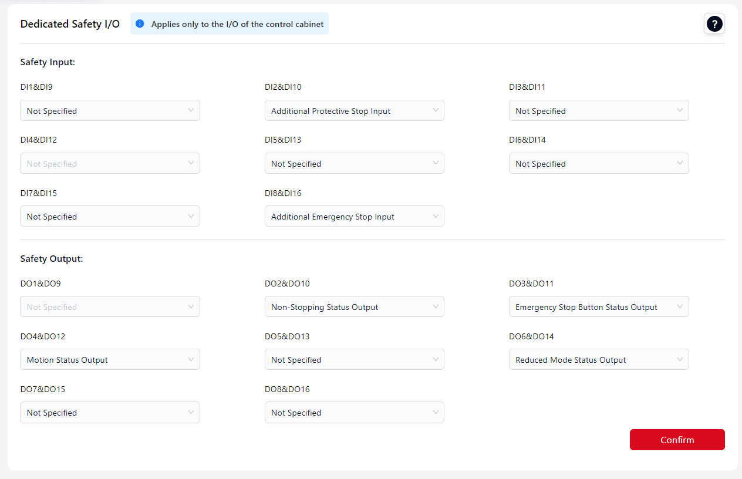Open DO2&DO10 Non-Stopping Status Output dropdown
This screenshot has height=479, width=742.
[354, 306]
